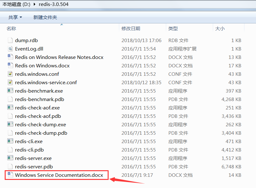Click the dump.rdb file icon
The width and height of the screenshot is (256, 188).
(10, 40)
